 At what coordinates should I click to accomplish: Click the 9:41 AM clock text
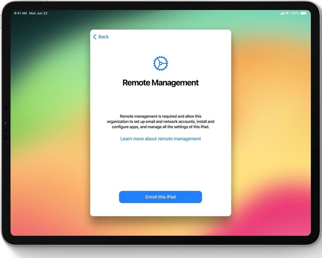20,13
